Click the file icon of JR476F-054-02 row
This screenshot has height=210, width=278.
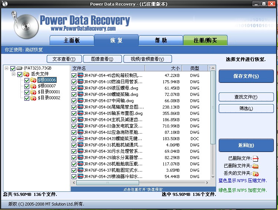click(80, 132)
